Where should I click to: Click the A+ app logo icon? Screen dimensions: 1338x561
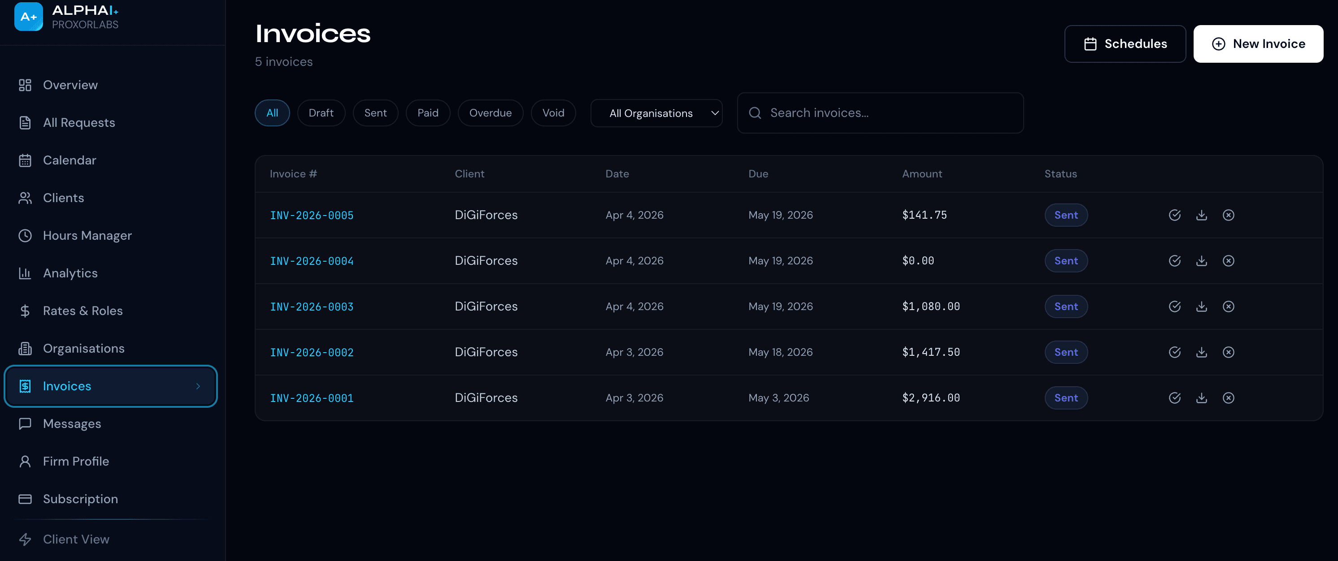tap(29, 17)
